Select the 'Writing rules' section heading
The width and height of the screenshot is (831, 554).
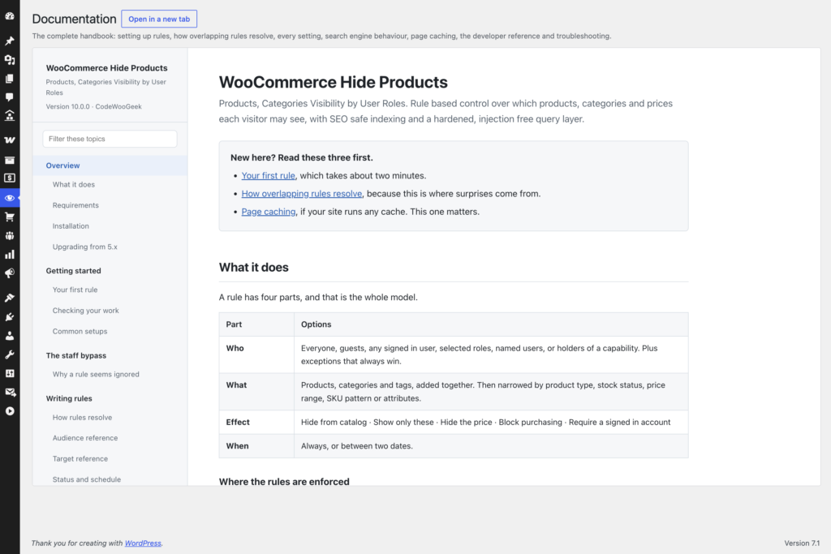69,398
